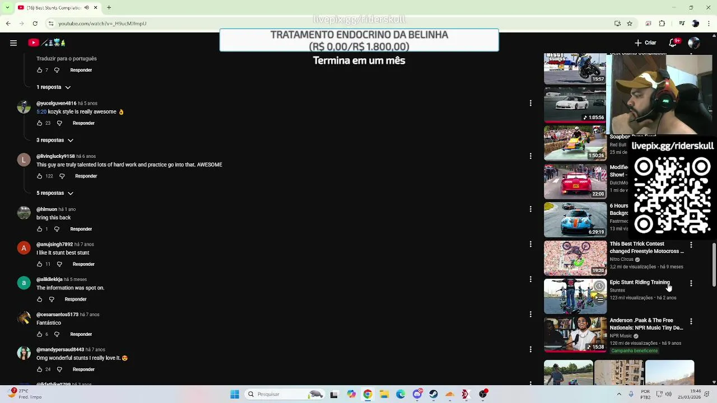
Task: Expand the '1 resposta' replies
Action: [54, 87]
